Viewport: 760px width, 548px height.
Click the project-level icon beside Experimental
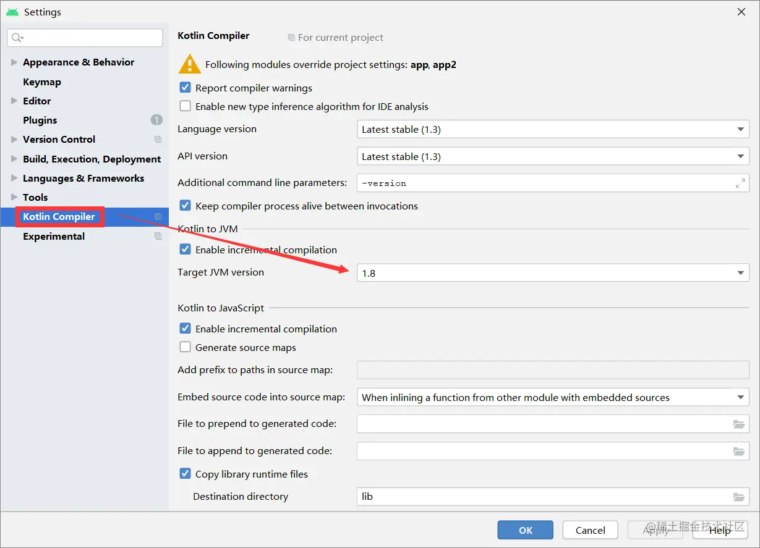pos(158,237)
